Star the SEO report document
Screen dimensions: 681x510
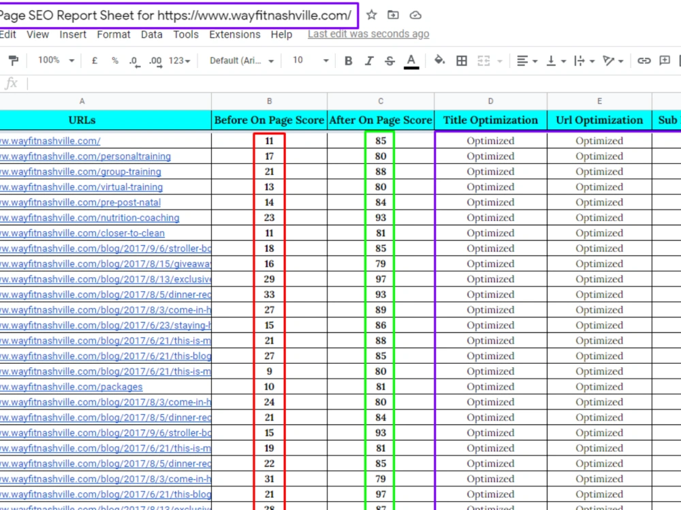pyautogui.click(x=371, y=15)
